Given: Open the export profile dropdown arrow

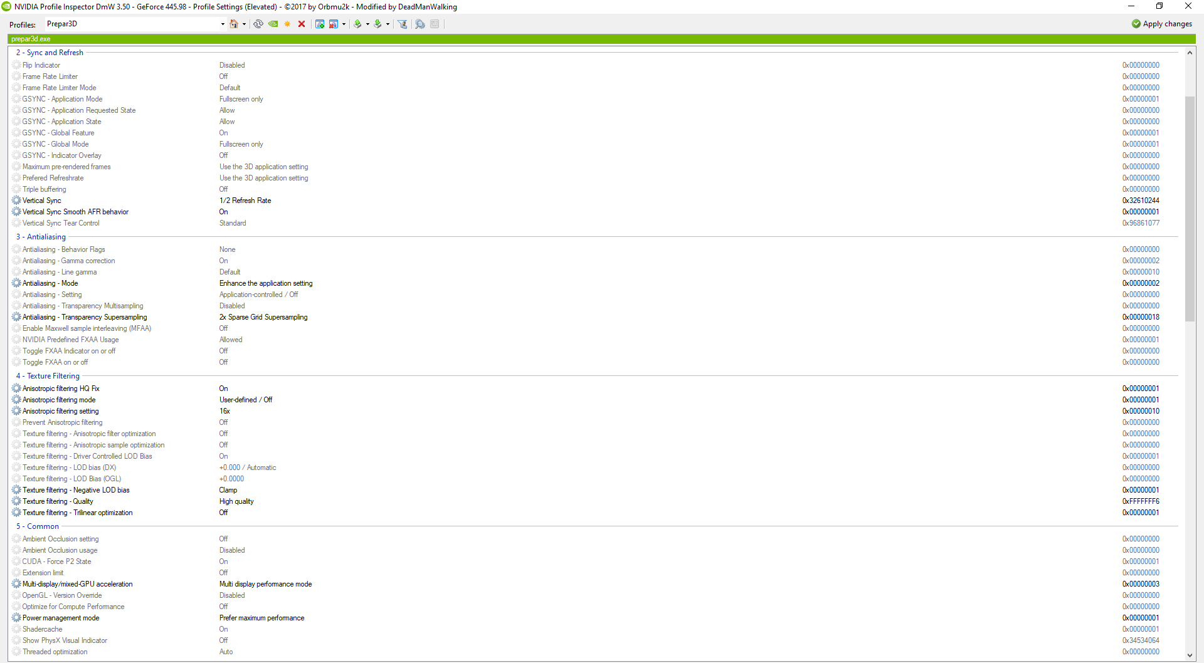Looking at the screenshot, I should [x=367, y=24].
